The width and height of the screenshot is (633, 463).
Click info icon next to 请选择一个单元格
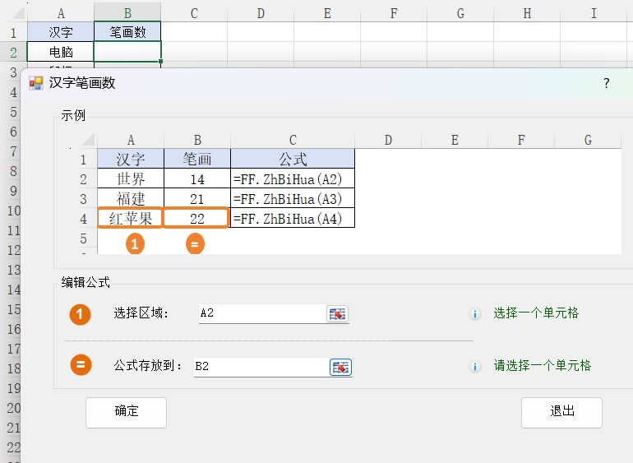pyautogui.click(x=474, y=367)
